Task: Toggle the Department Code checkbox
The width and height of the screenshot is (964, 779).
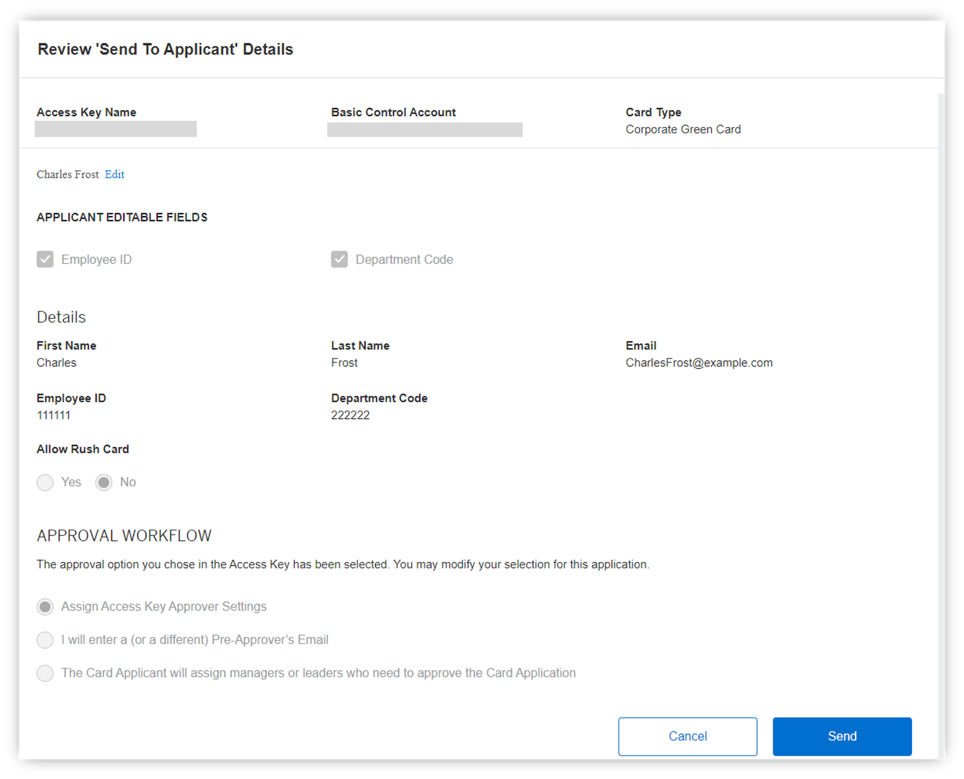Action: click(340, 259)
